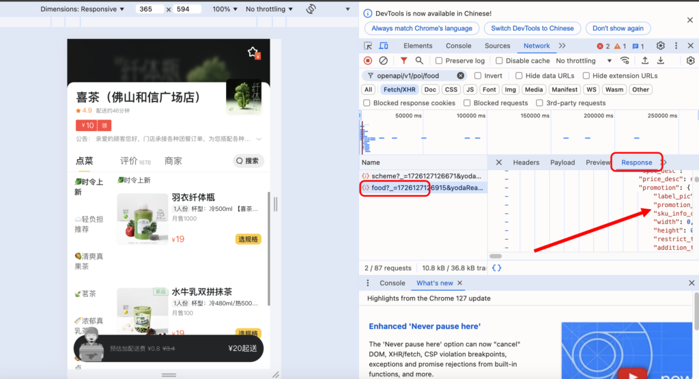Open device toolbar more options arrow
The height and width of the screenshot is (379, 699).
click(347, 9)
